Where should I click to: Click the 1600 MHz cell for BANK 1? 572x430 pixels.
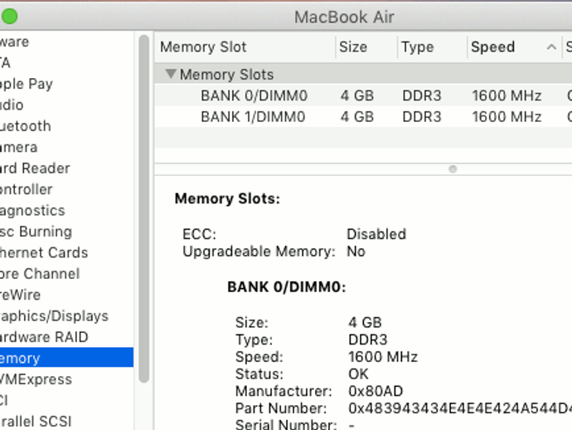pos(507,117)
